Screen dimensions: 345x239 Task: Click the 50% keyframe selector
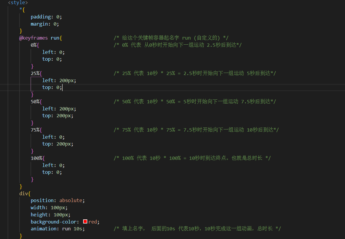36,101
